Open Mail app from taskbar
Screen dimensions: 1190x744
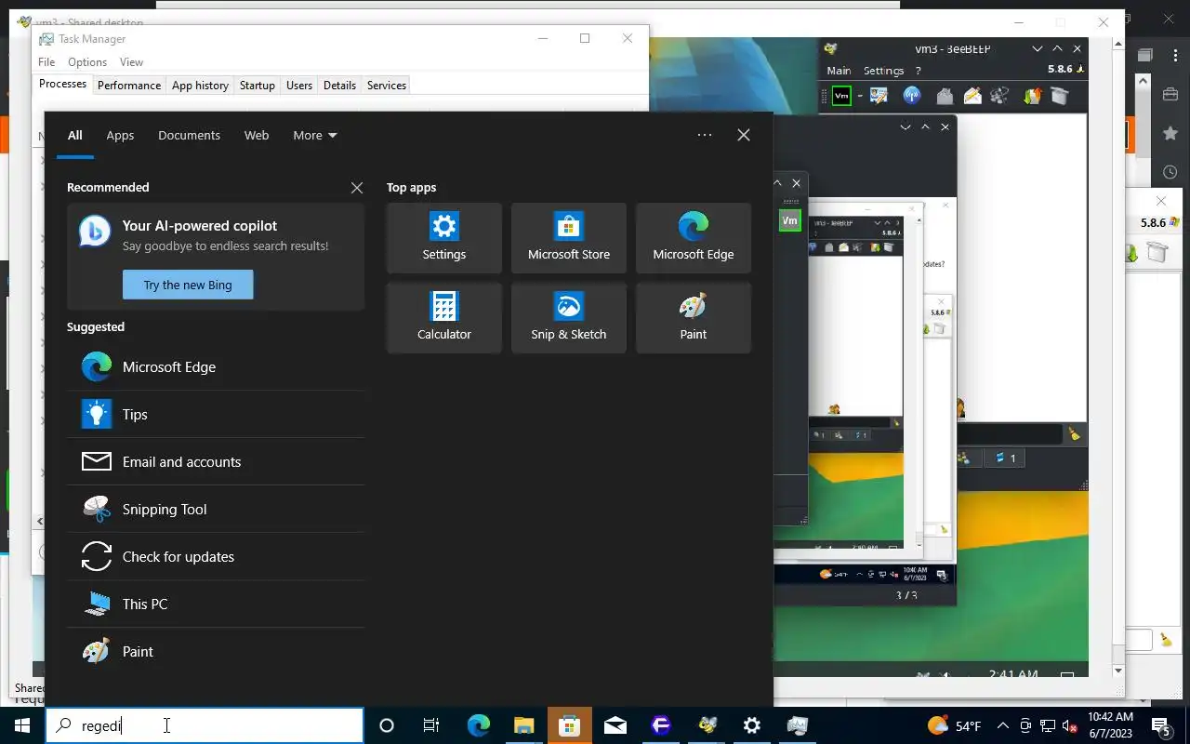pyautogui.click(x=615, y=725)
